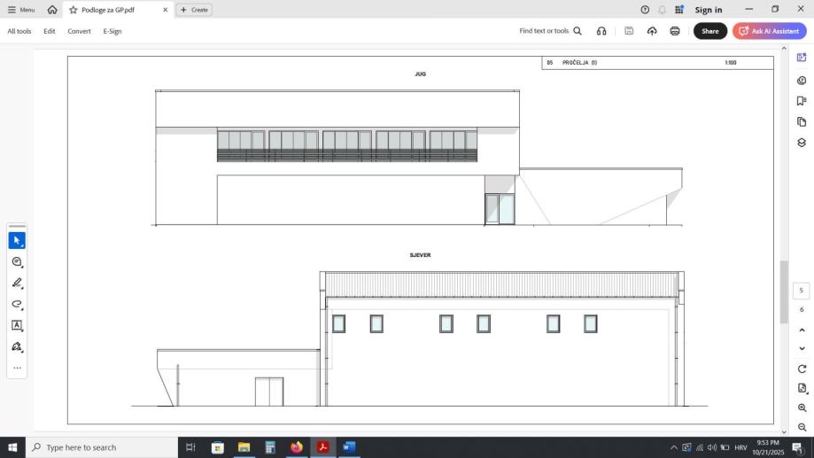814x458 pixels.
Task: Go to the next page
Action: point(802,348)
